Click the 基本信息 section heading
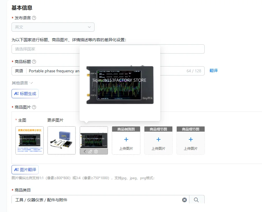The height and width of the screenshot is (212, 262). point(22,8)
